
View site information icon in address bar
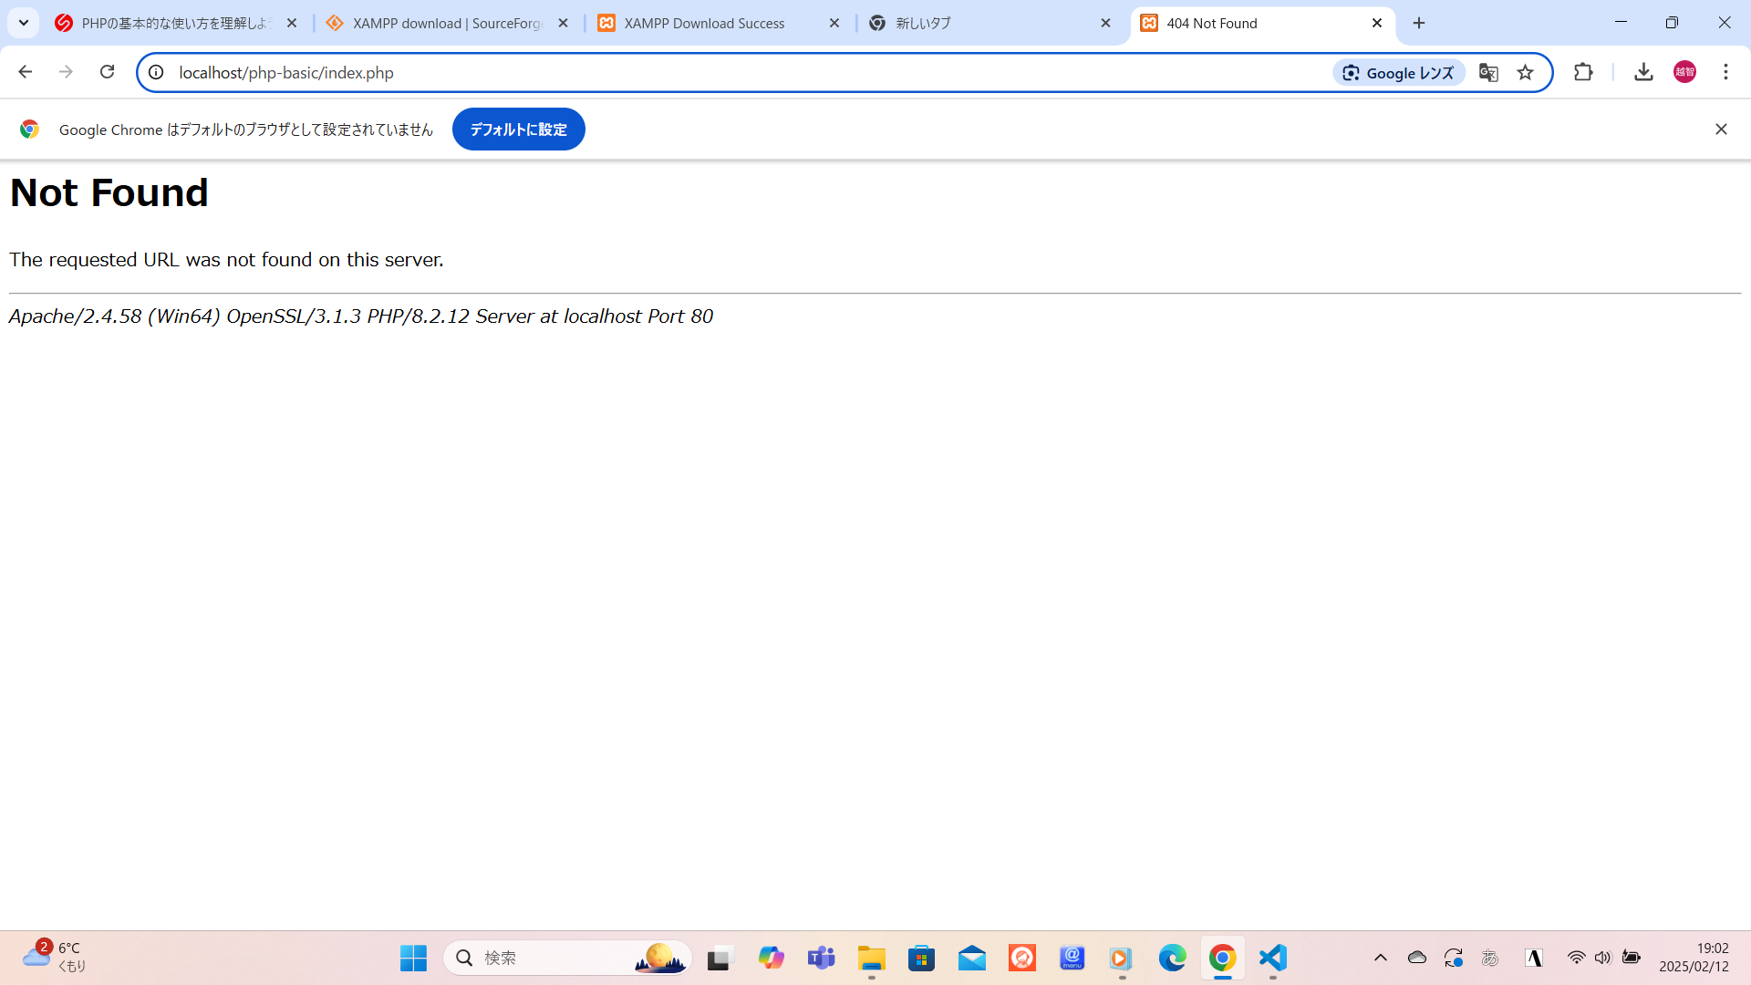(156, 72)
